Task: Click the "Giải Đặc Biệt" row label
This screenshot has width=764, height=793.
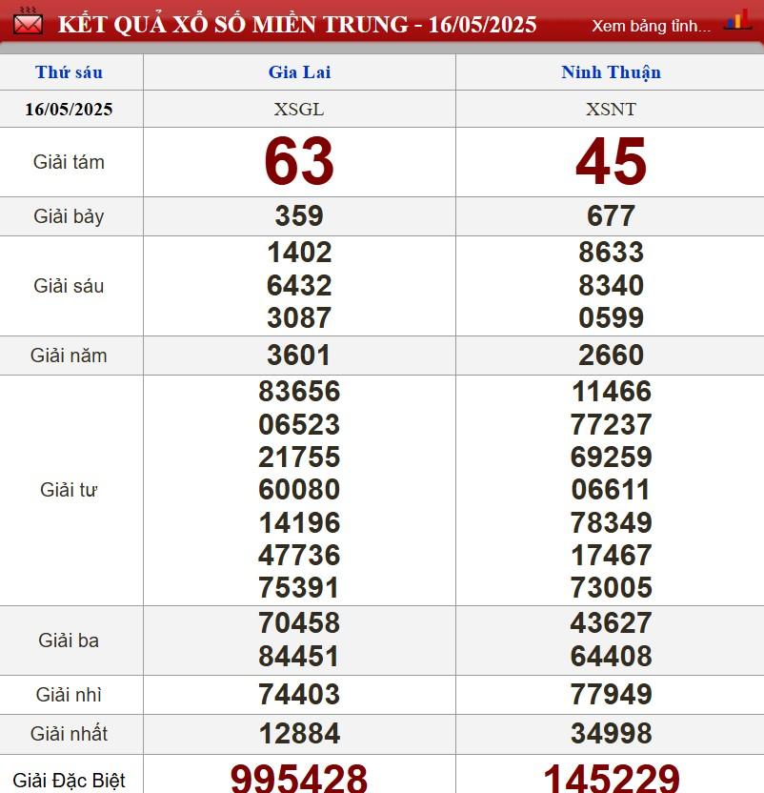Action: click(69, 782)
